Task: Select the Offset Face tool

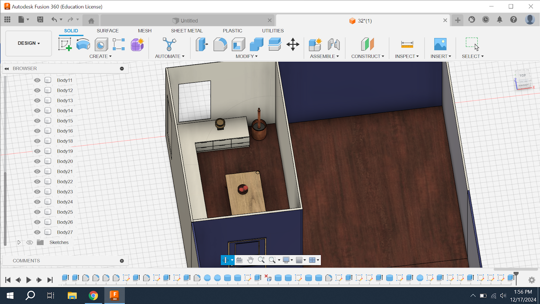Action: (275, 44)
